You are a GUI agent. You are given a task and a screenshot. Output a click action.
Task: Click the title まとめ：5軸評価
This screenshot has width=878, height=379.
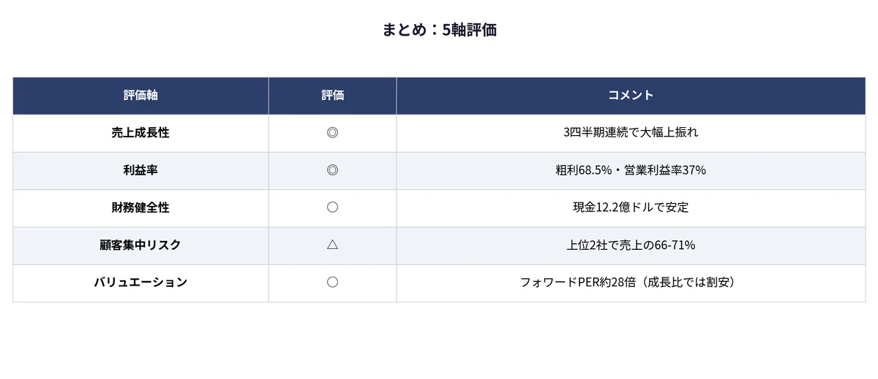pyautogui.click(x=440, y=30)
